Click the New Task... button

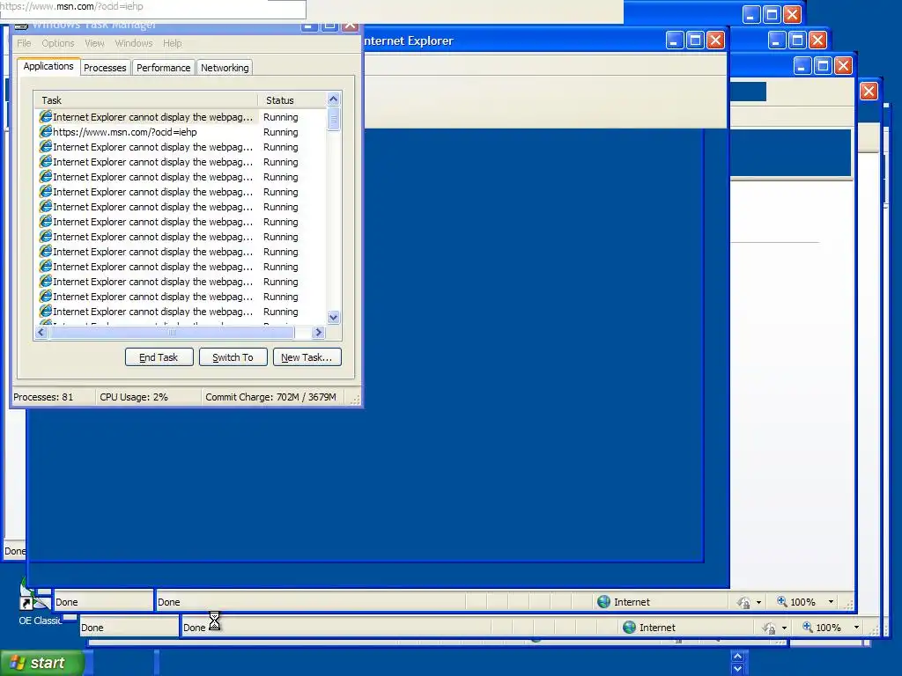(307, 357)
